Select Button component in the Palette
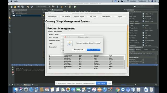The height and width of the screenshot is (93, 167). (146, 26)
